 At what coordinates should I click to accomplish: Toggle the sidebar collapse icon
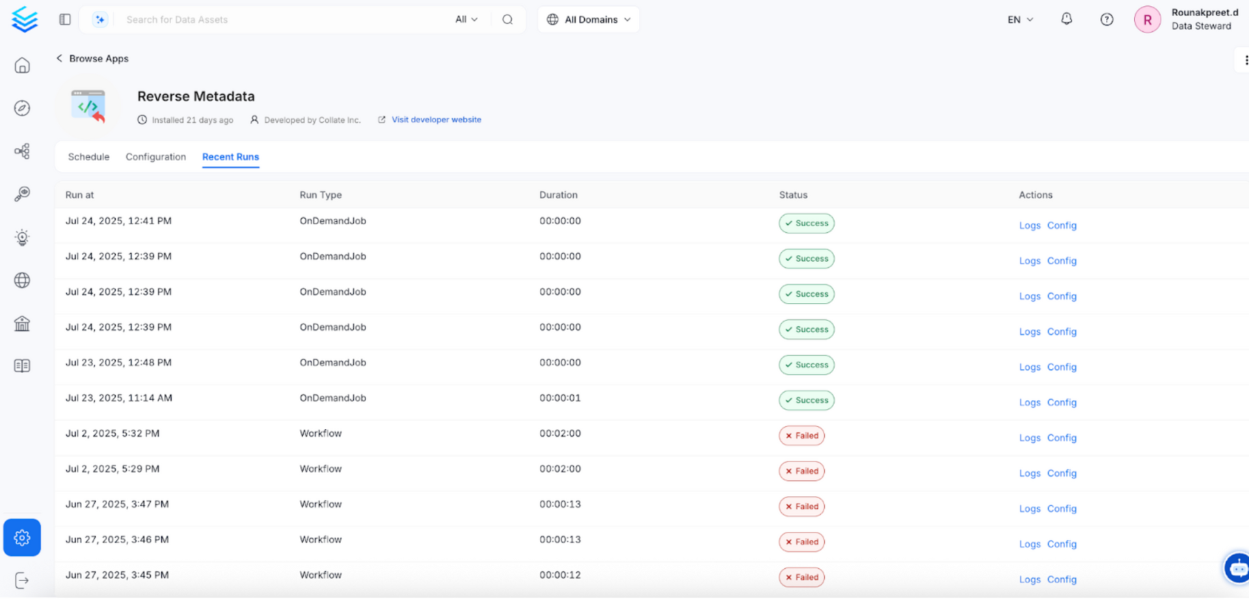coord(65,20)
